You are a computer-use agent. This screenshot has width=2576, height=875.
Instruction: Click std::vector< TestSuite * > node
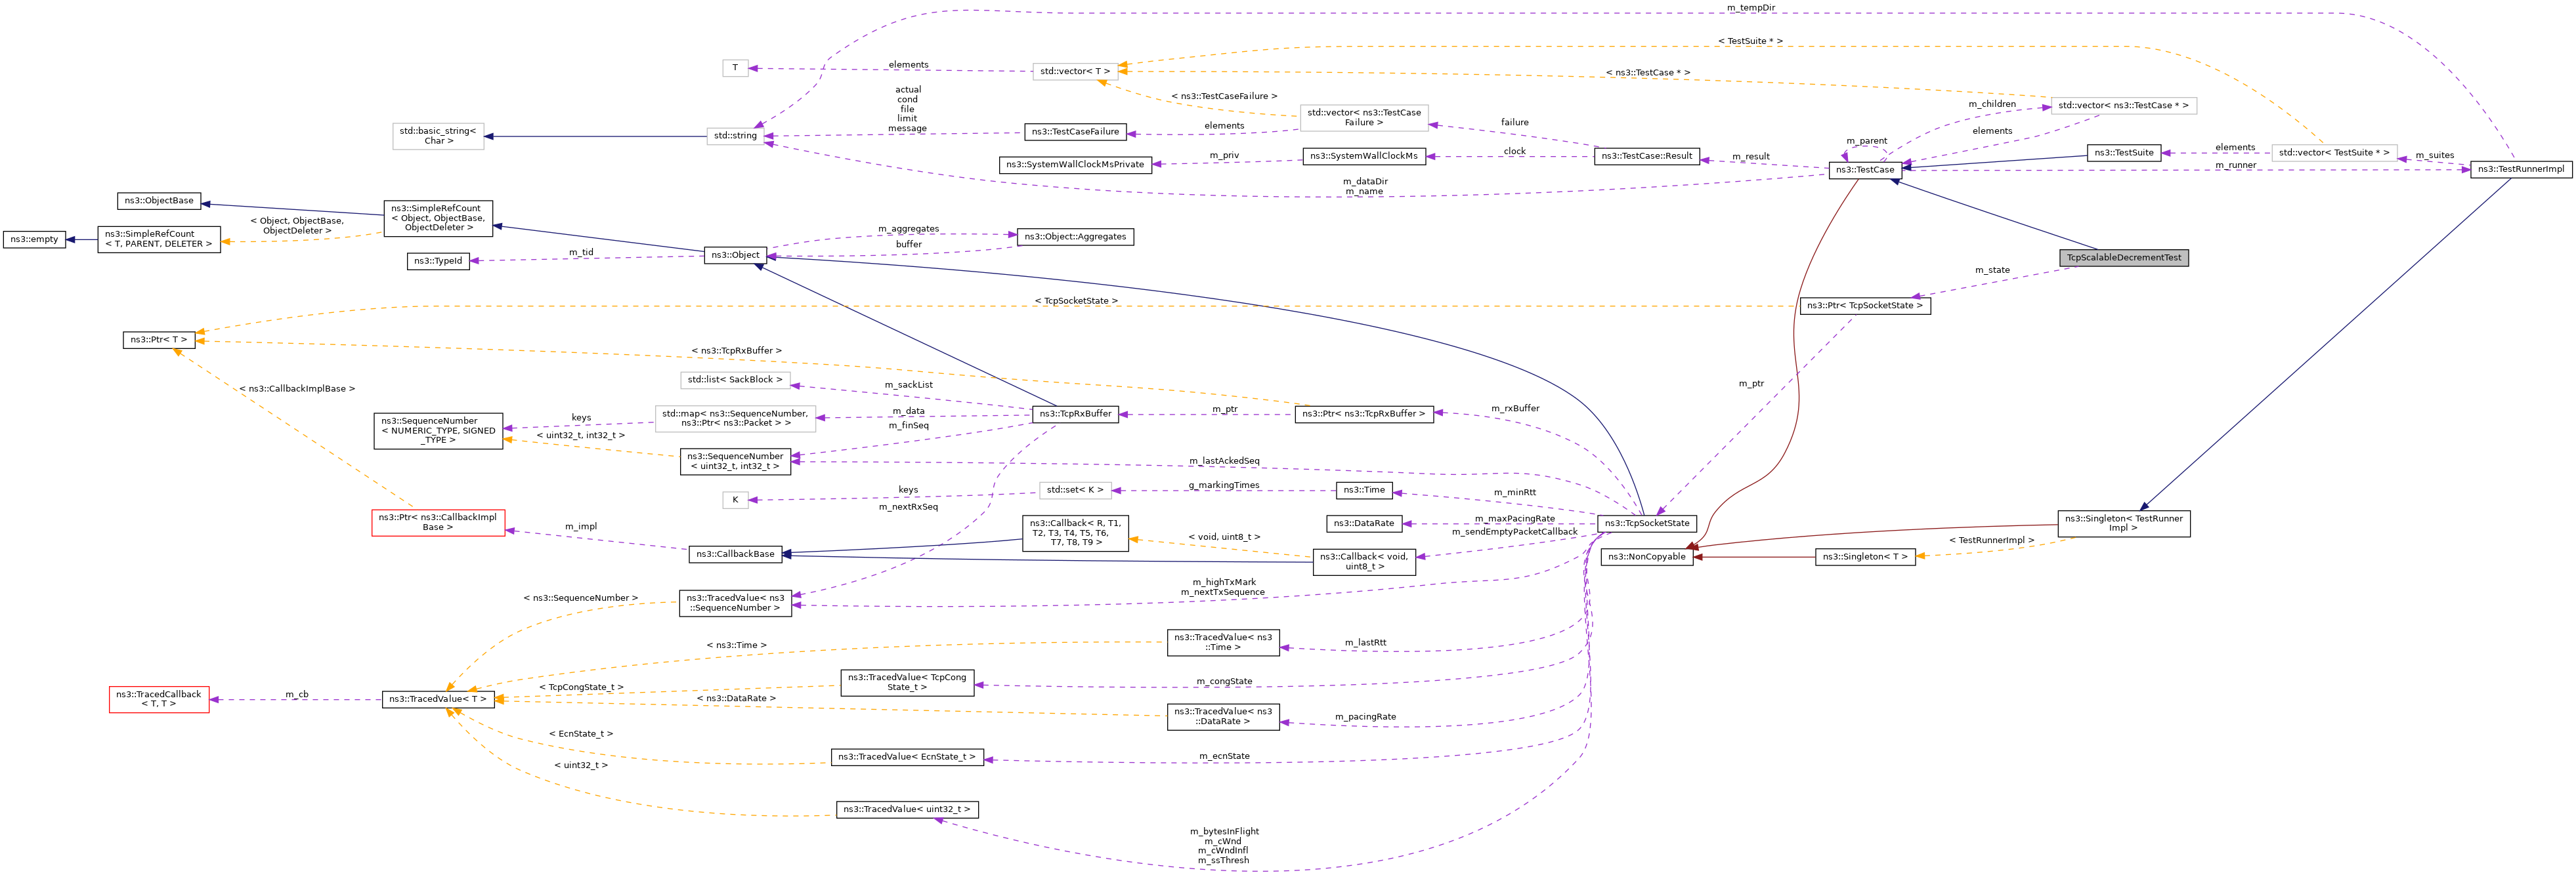click(2334, 153)
